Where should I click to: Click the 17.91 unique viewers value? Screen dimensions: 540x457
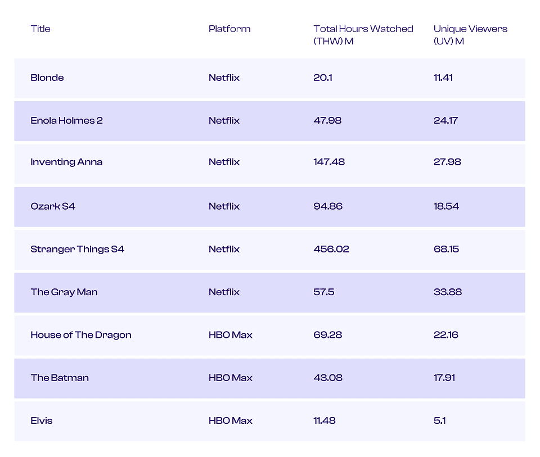(x=444, y=378)
